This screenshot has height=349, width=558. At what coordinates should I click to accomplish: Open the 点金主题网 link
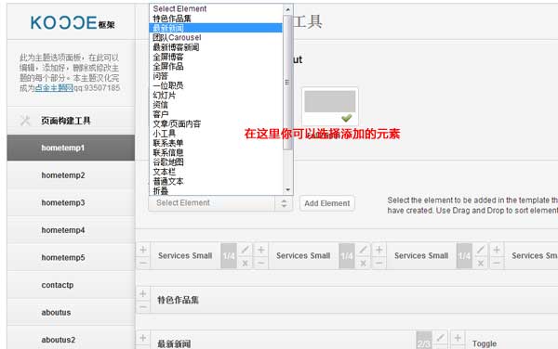[x=54, y=88]
